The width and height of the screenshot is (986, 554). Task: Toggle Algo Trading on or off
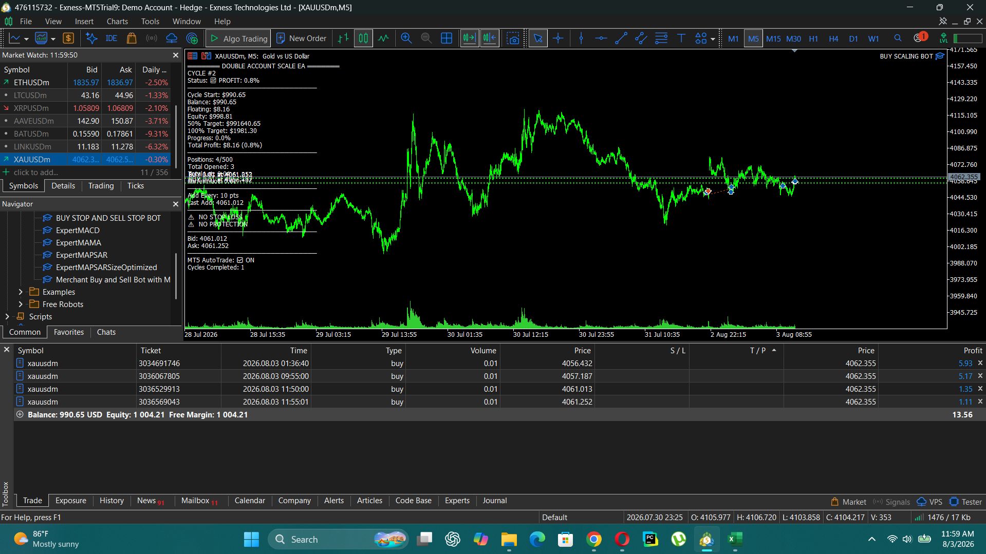pos(238,39)
